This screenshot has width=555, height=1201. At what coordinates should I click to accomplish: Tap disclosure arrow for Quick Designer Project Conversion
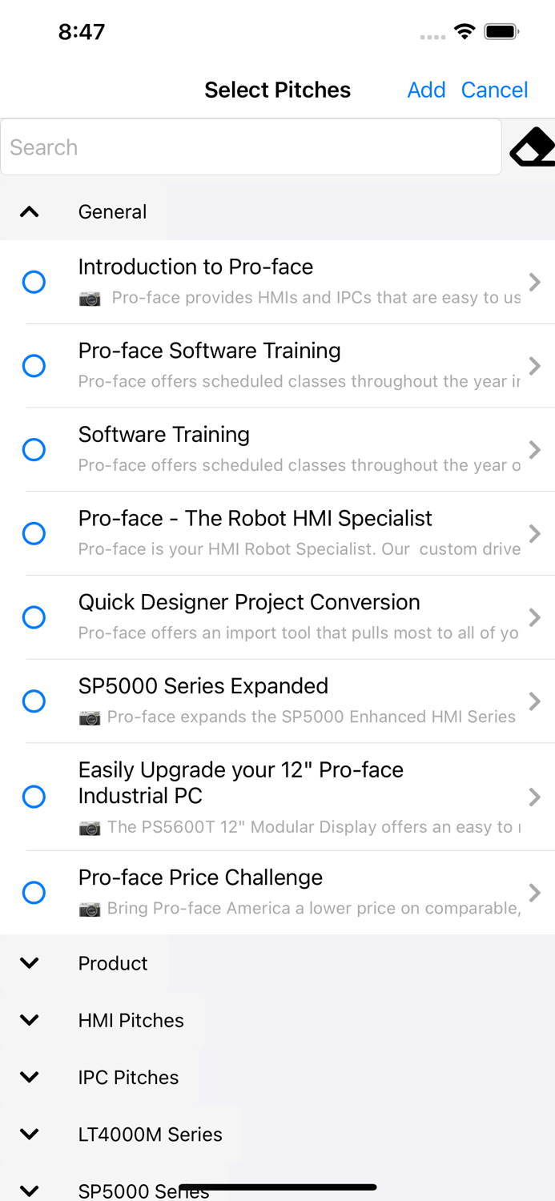pyautogui.click(x=535, y=617)
